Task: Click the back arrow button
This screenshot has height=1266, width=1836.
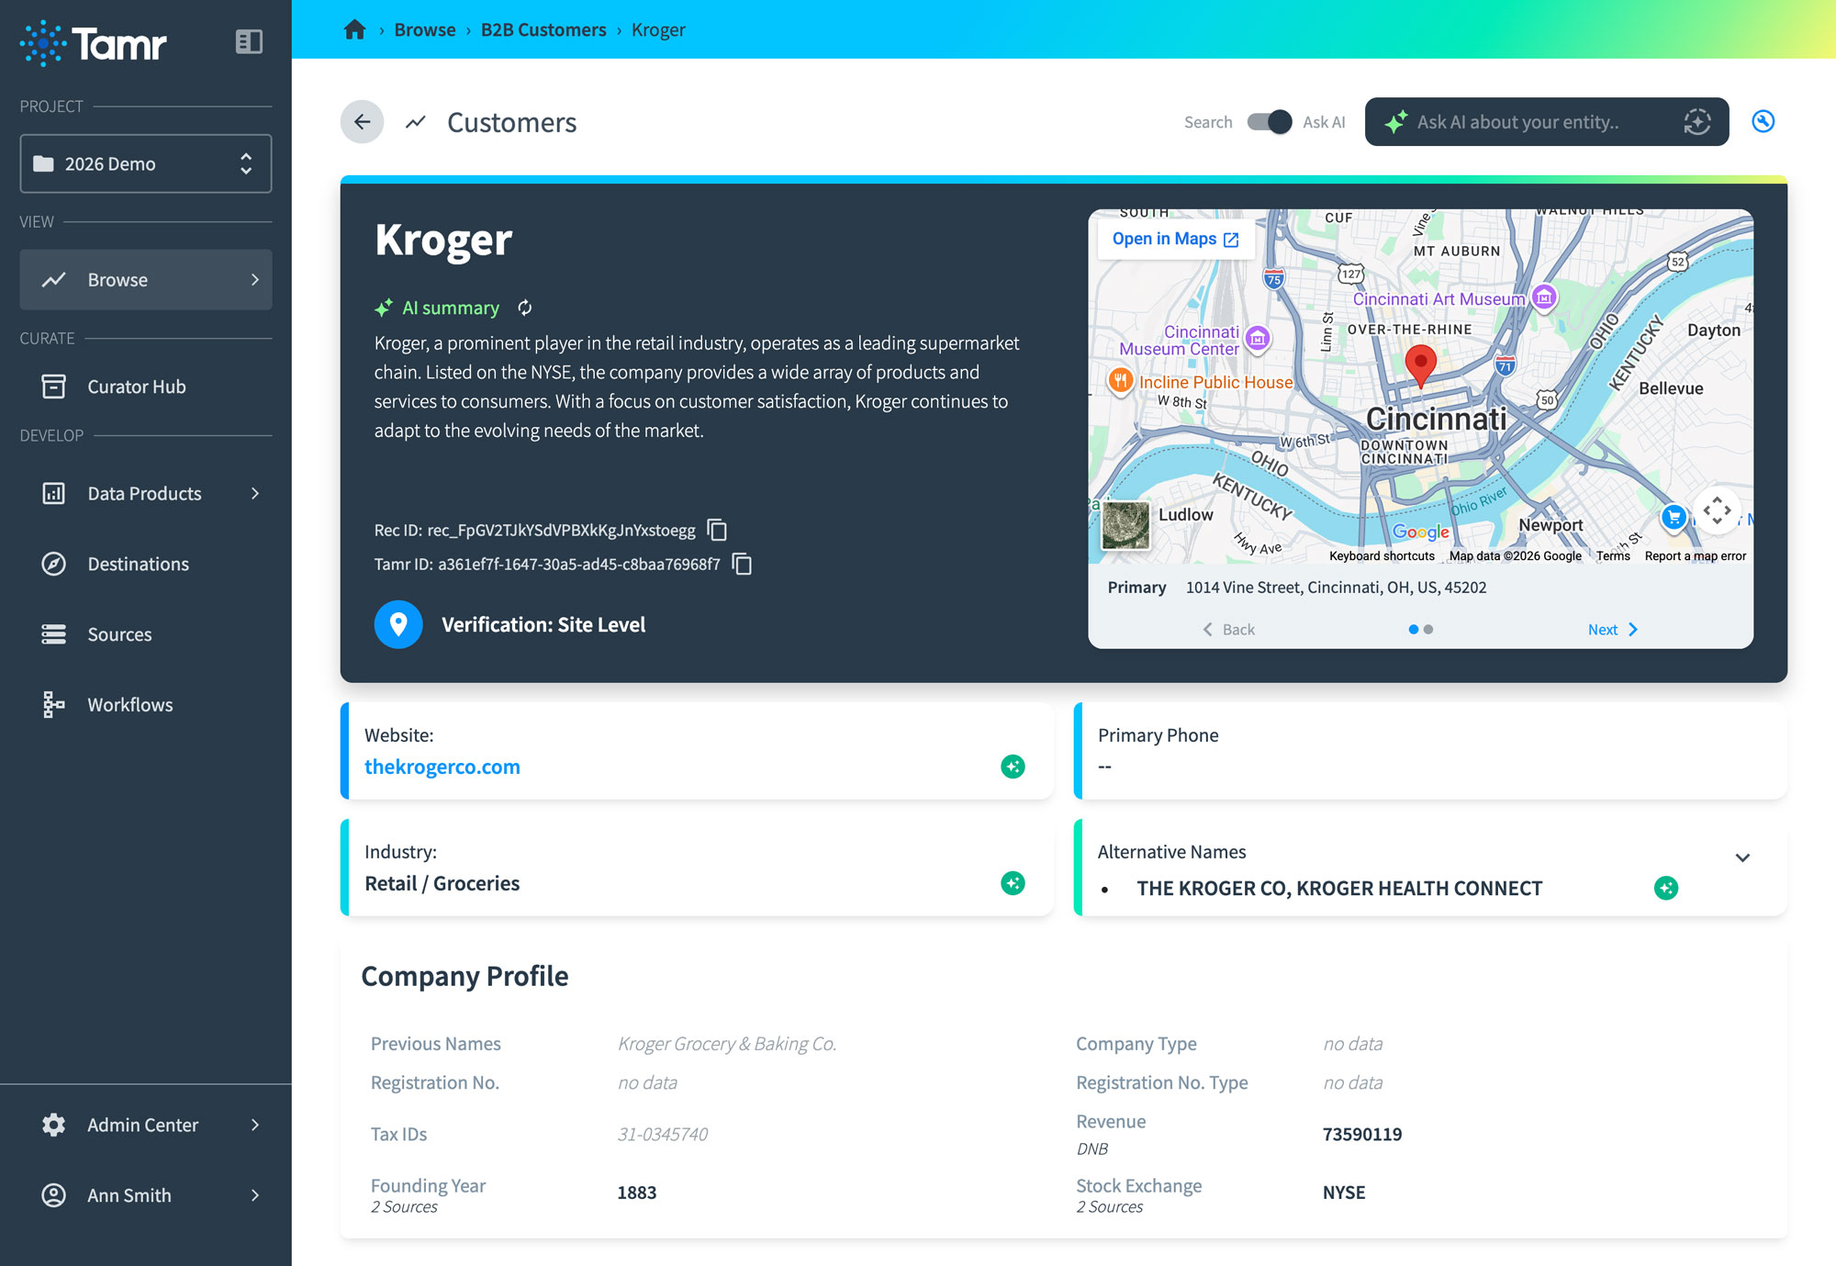Action: 362,122
